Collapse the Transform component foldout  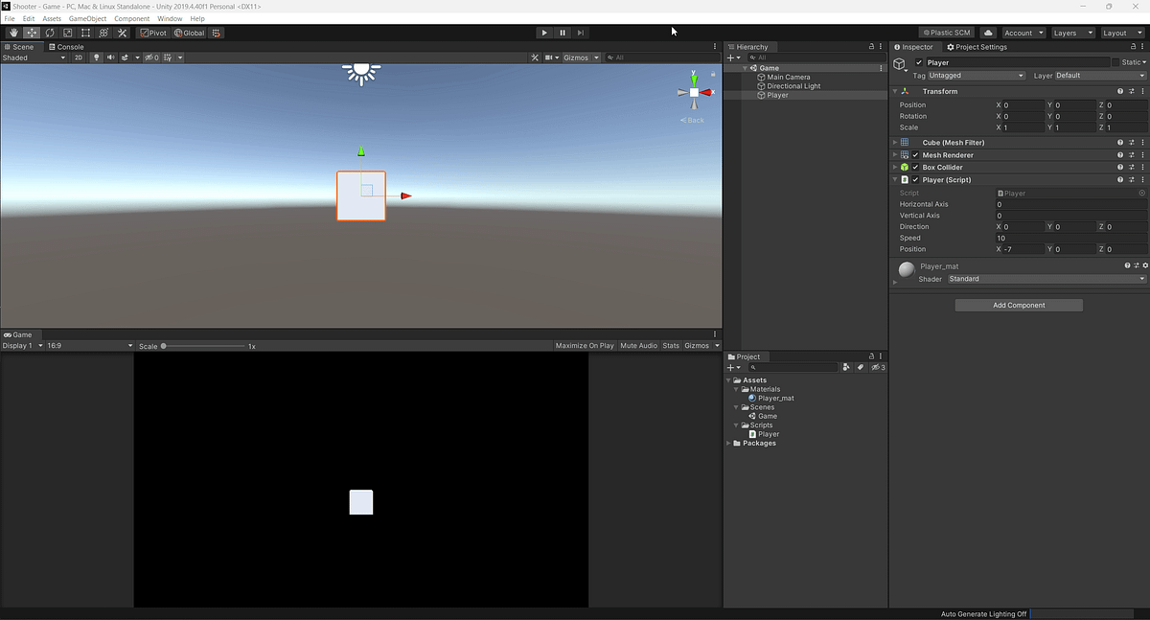(895, 91)
